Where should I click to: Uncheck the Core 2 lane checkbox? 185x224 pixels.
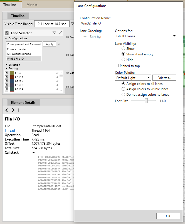7,81
